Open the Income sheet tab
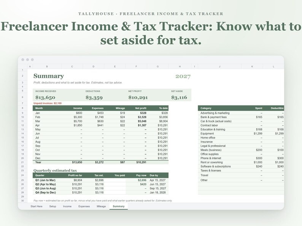The height and width of the screenshot is (226, 302). 67,206
